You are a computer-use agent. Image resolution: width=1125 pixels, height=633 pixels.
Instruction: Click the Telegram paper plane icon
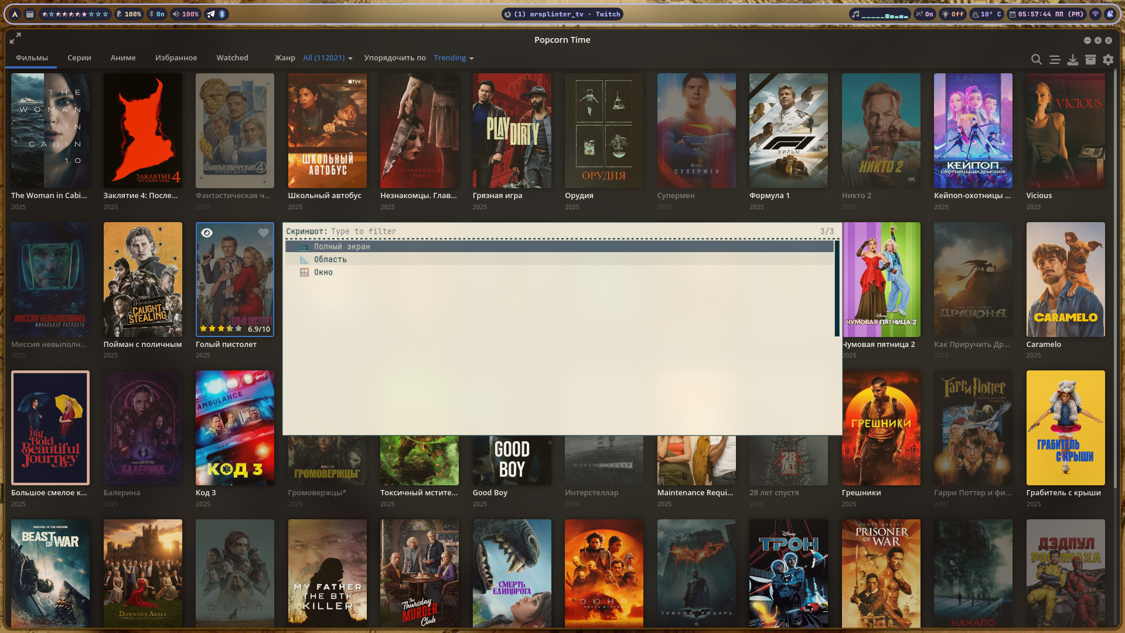(x=211, y=14)
